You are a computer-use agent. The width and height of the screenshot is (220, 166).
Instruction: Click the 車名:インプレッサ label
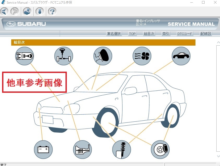[x=148, y=21]
